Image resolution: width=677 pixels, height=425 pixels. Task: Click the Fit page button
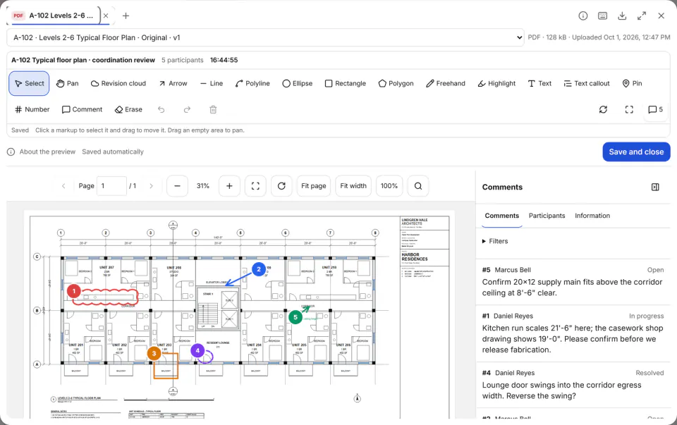click(313, 186)
